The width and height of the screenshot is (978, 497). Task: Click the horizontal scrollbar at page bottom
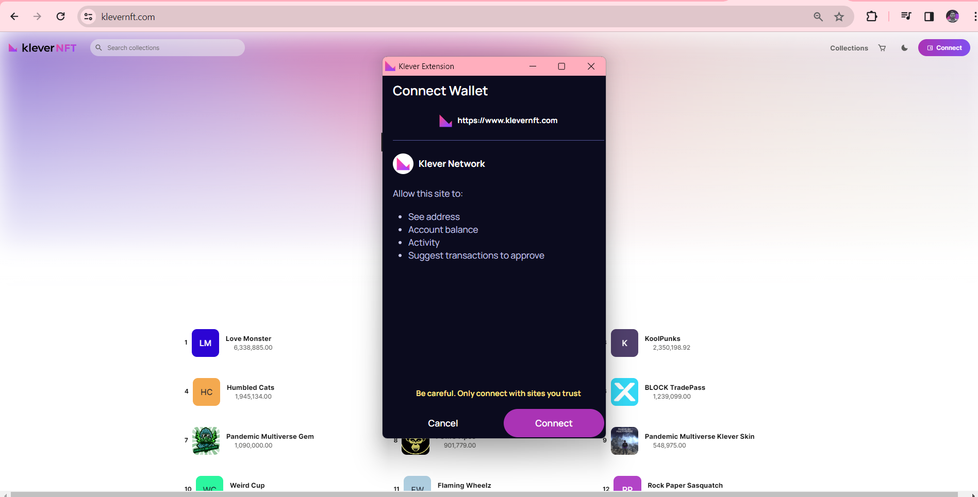[x=485, y=494]
